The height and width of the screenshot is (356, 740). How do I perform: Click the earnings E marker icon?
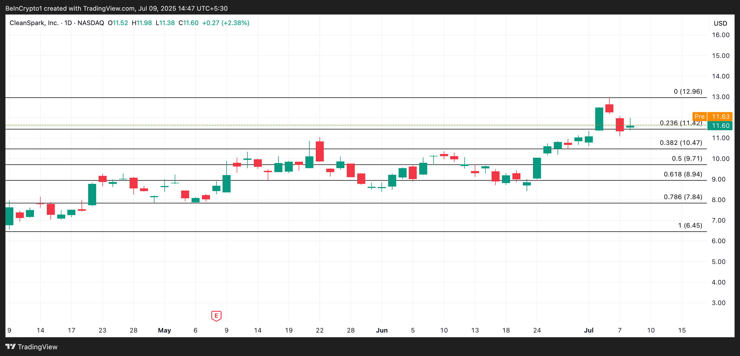click(x=216, y=315)
